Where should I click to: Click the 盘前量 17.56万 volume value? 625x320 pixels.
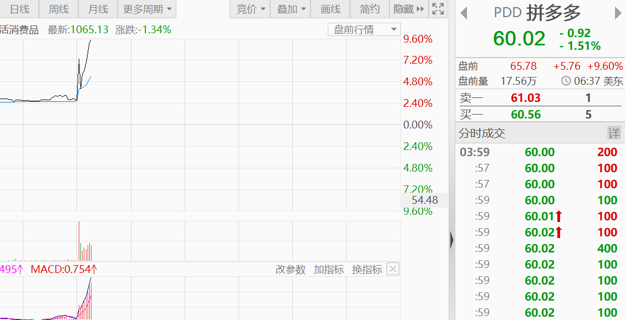(x=519, y=81)
